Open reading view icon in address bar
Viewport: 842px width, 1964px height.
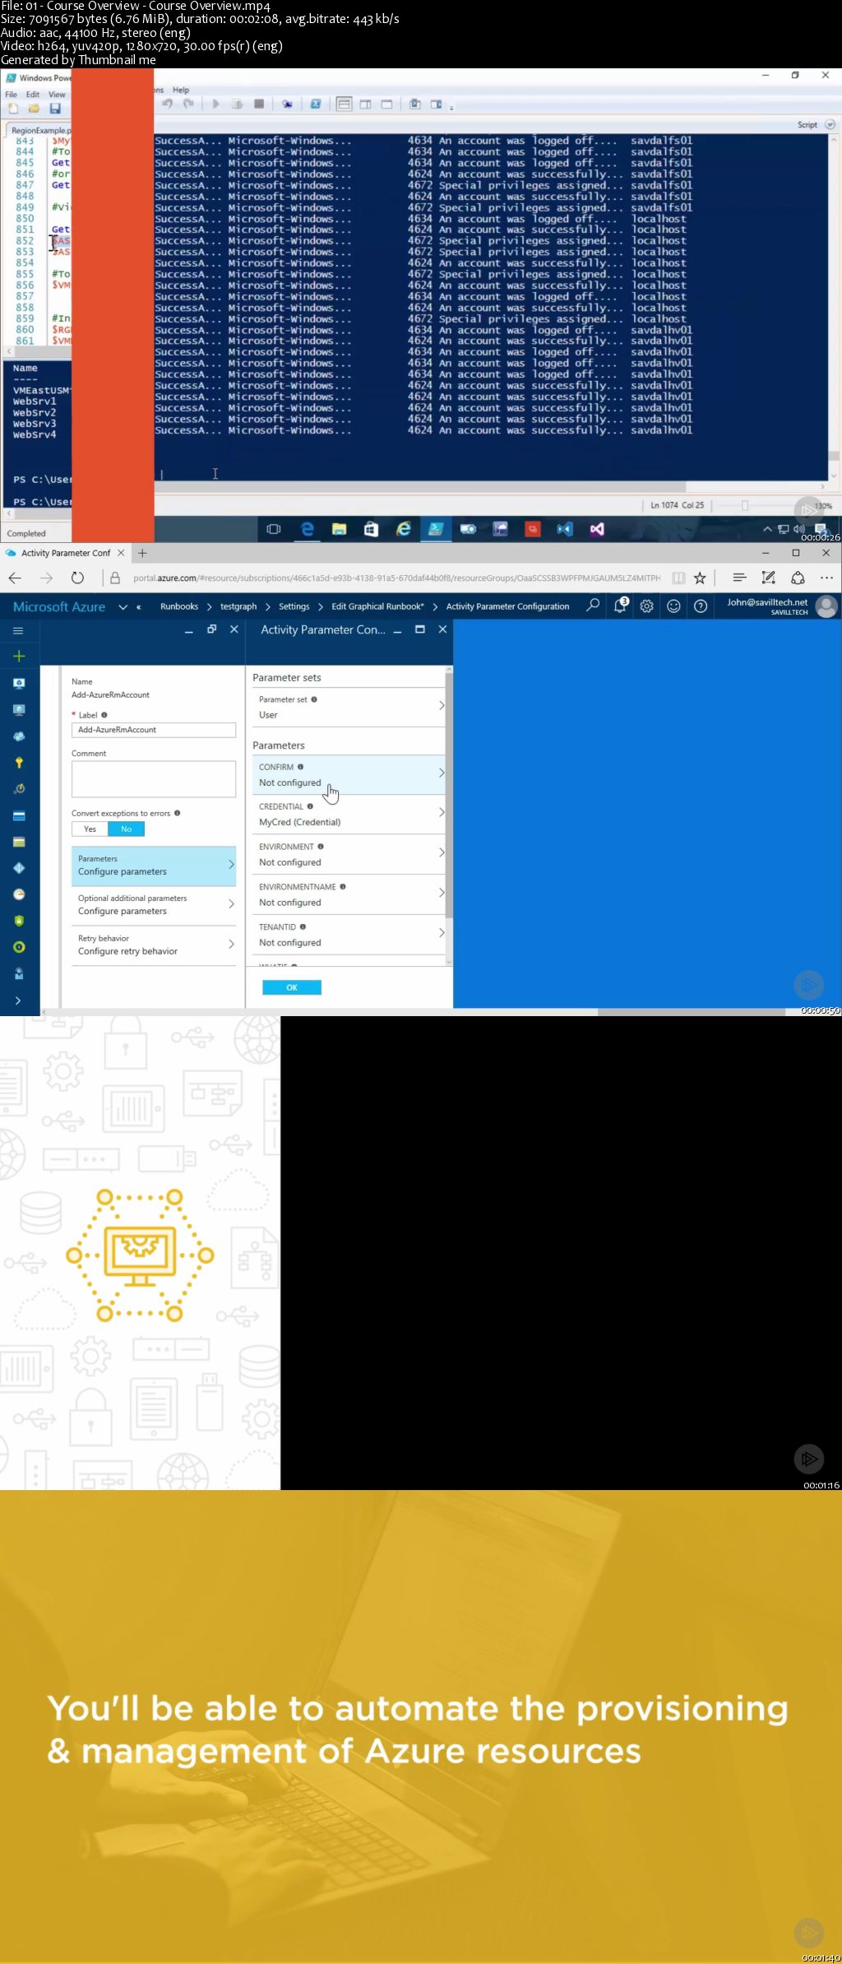[x=678, y=578]
